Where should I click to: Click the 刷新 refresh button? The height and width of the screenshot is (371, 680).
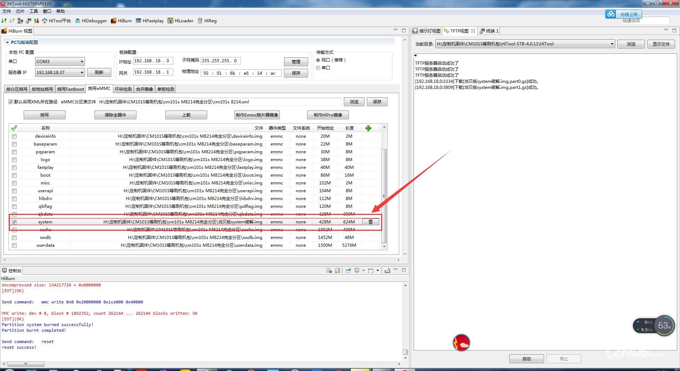tap(99, 73)
